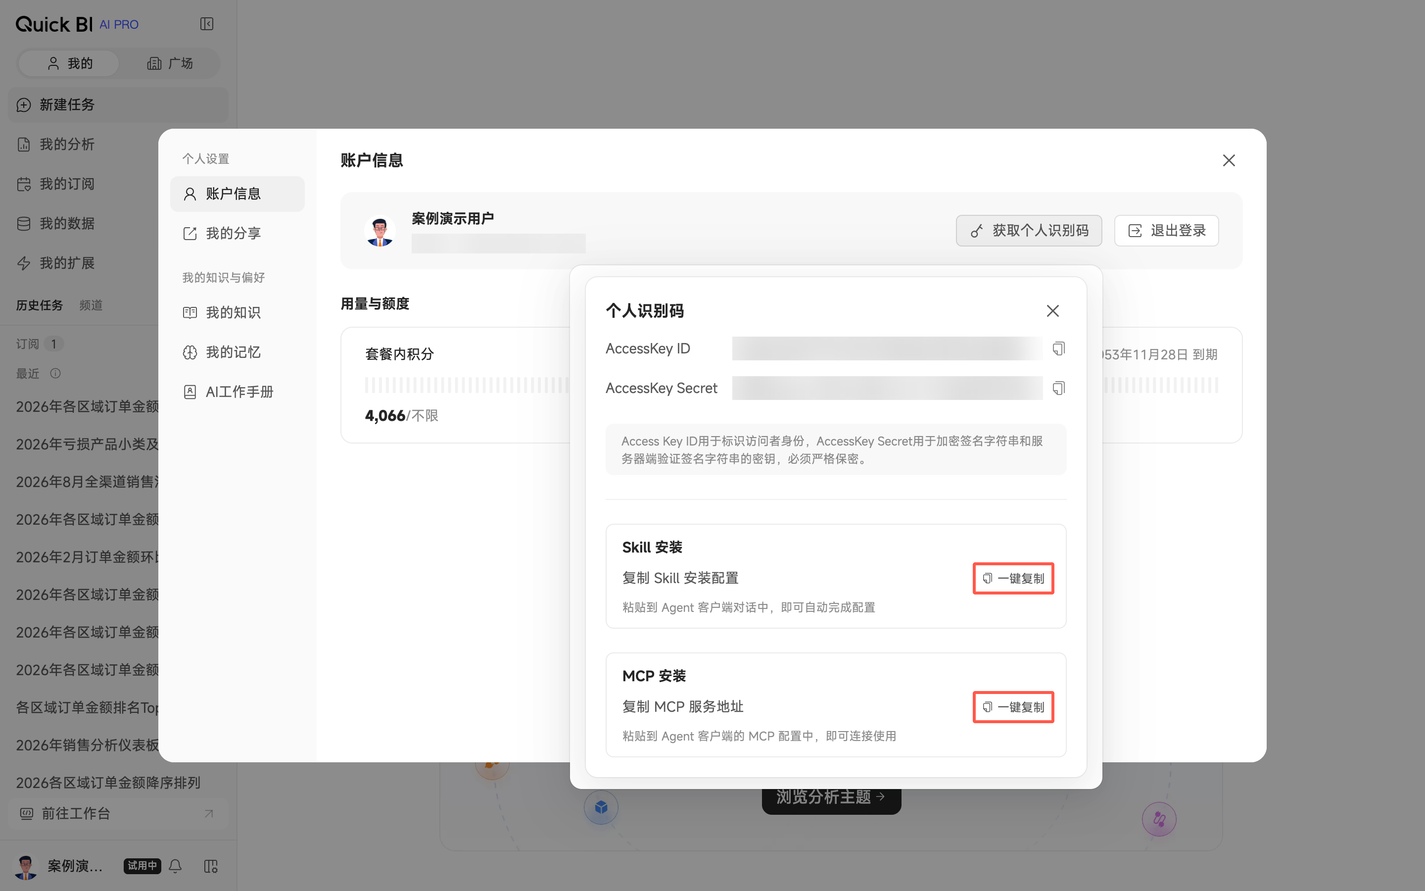This screenshot has height=891, width=1425.
Task: Switch to 我的 tab
Action: click(x=69, y=63)
